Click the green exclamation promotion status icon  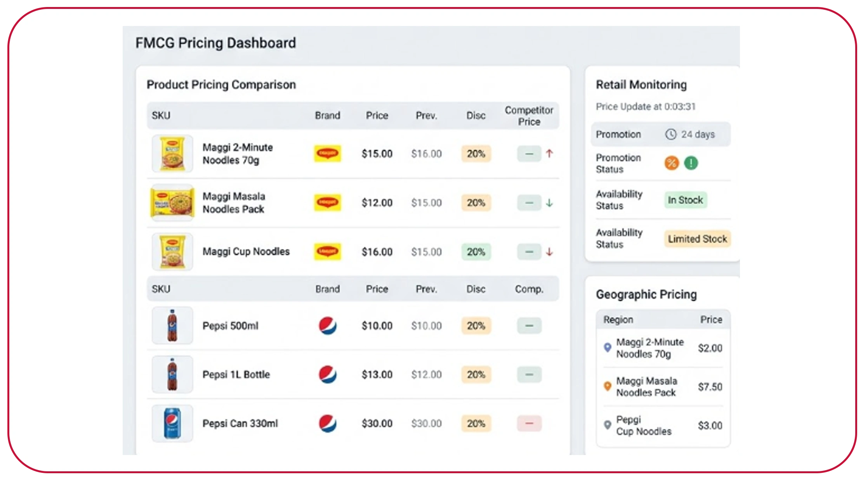[x=691, y=163]
